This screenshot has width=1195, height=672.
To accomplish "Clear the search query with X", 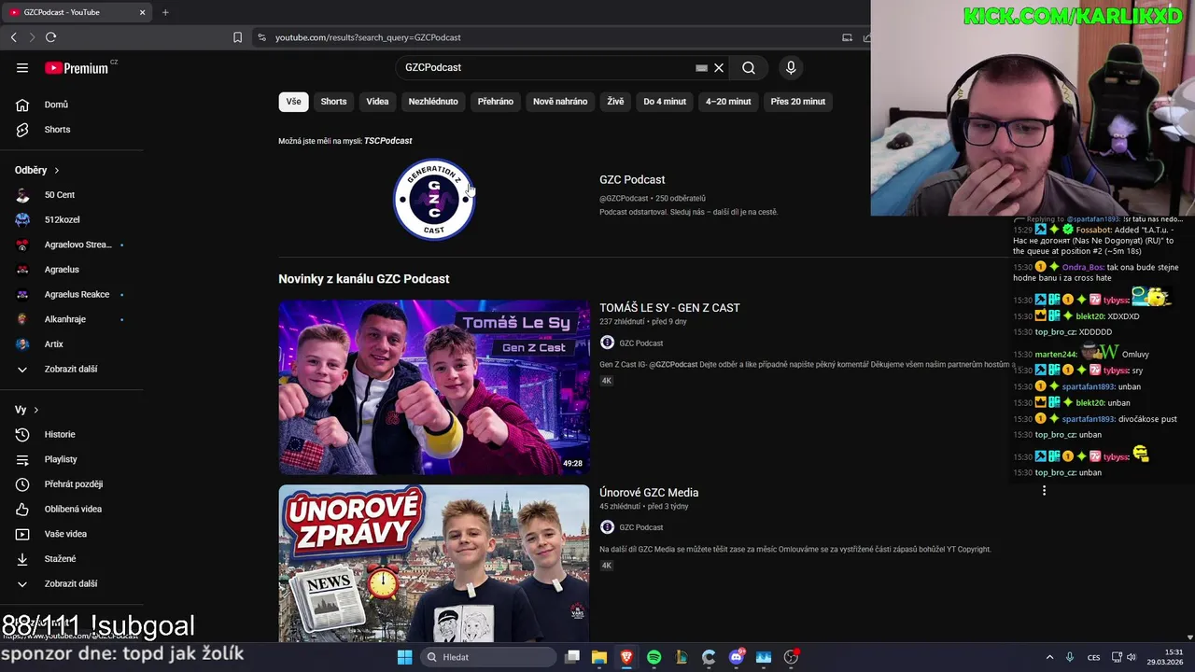I will point(719,67).
